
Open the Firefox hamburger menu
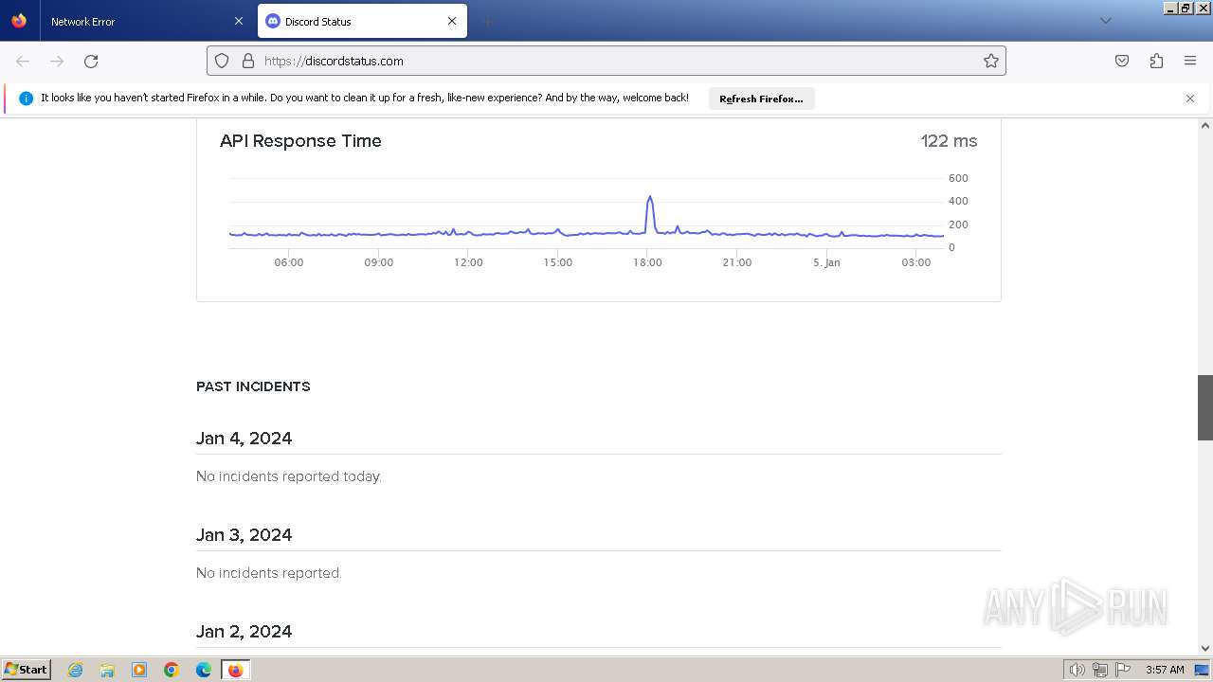coord(1190,61)
